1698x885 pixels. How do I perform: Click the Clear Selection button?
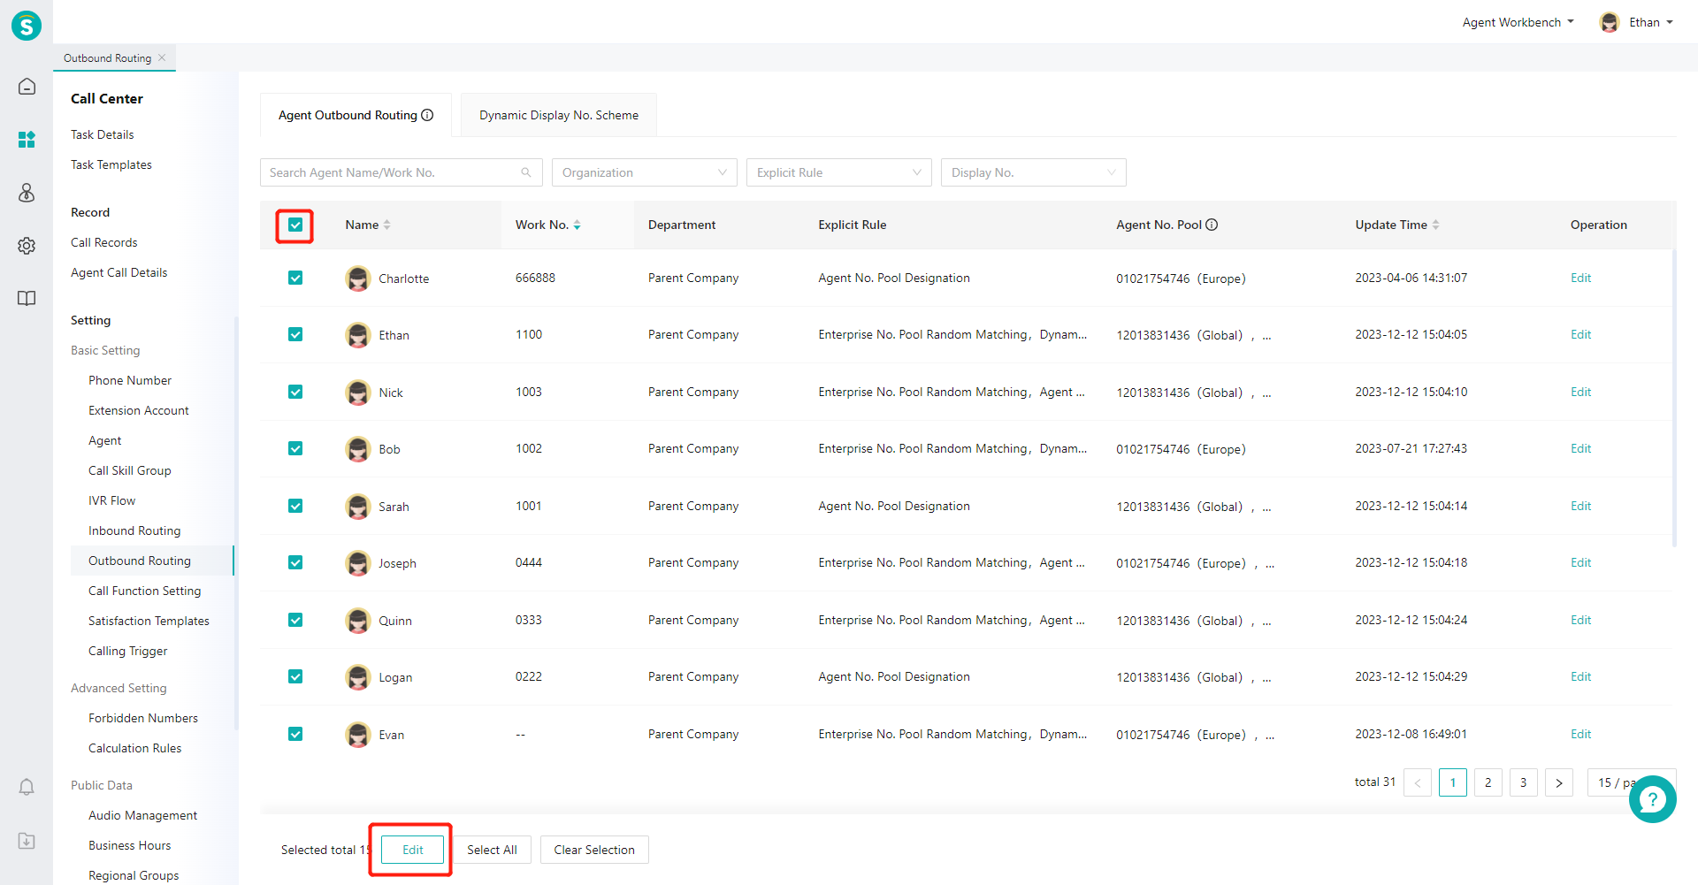point(594,850)
